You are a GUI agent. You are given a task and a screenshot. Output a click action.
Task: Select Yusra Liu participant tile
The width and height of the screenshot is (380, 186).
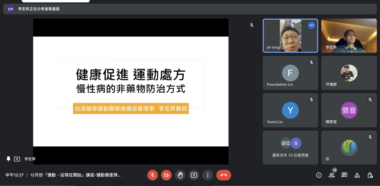pyautogui.click(x=290, y=110)
